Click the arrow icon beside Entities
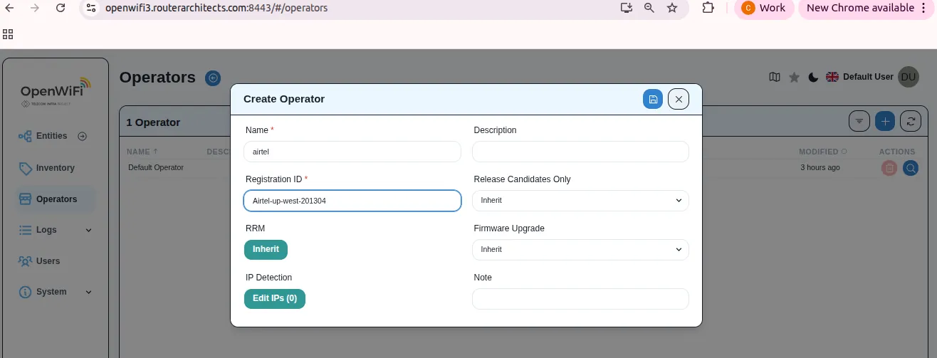This screenshot has width=937, height=358. point(82,136)
